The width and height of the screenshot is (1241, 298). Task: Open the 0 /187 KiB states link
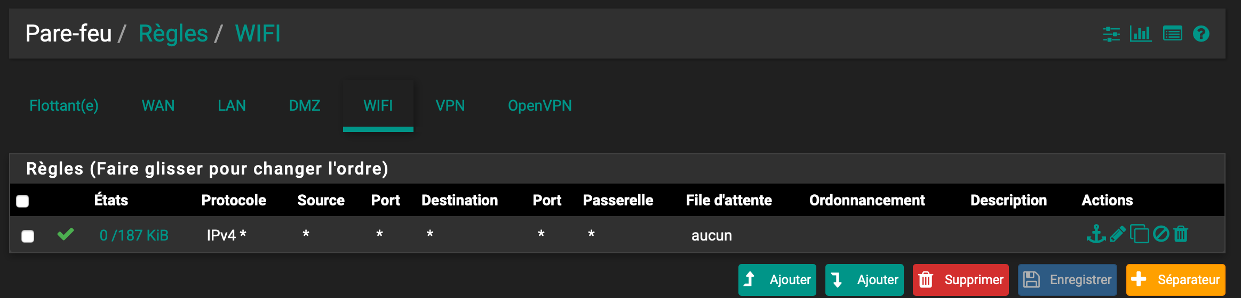click(134, 235)
